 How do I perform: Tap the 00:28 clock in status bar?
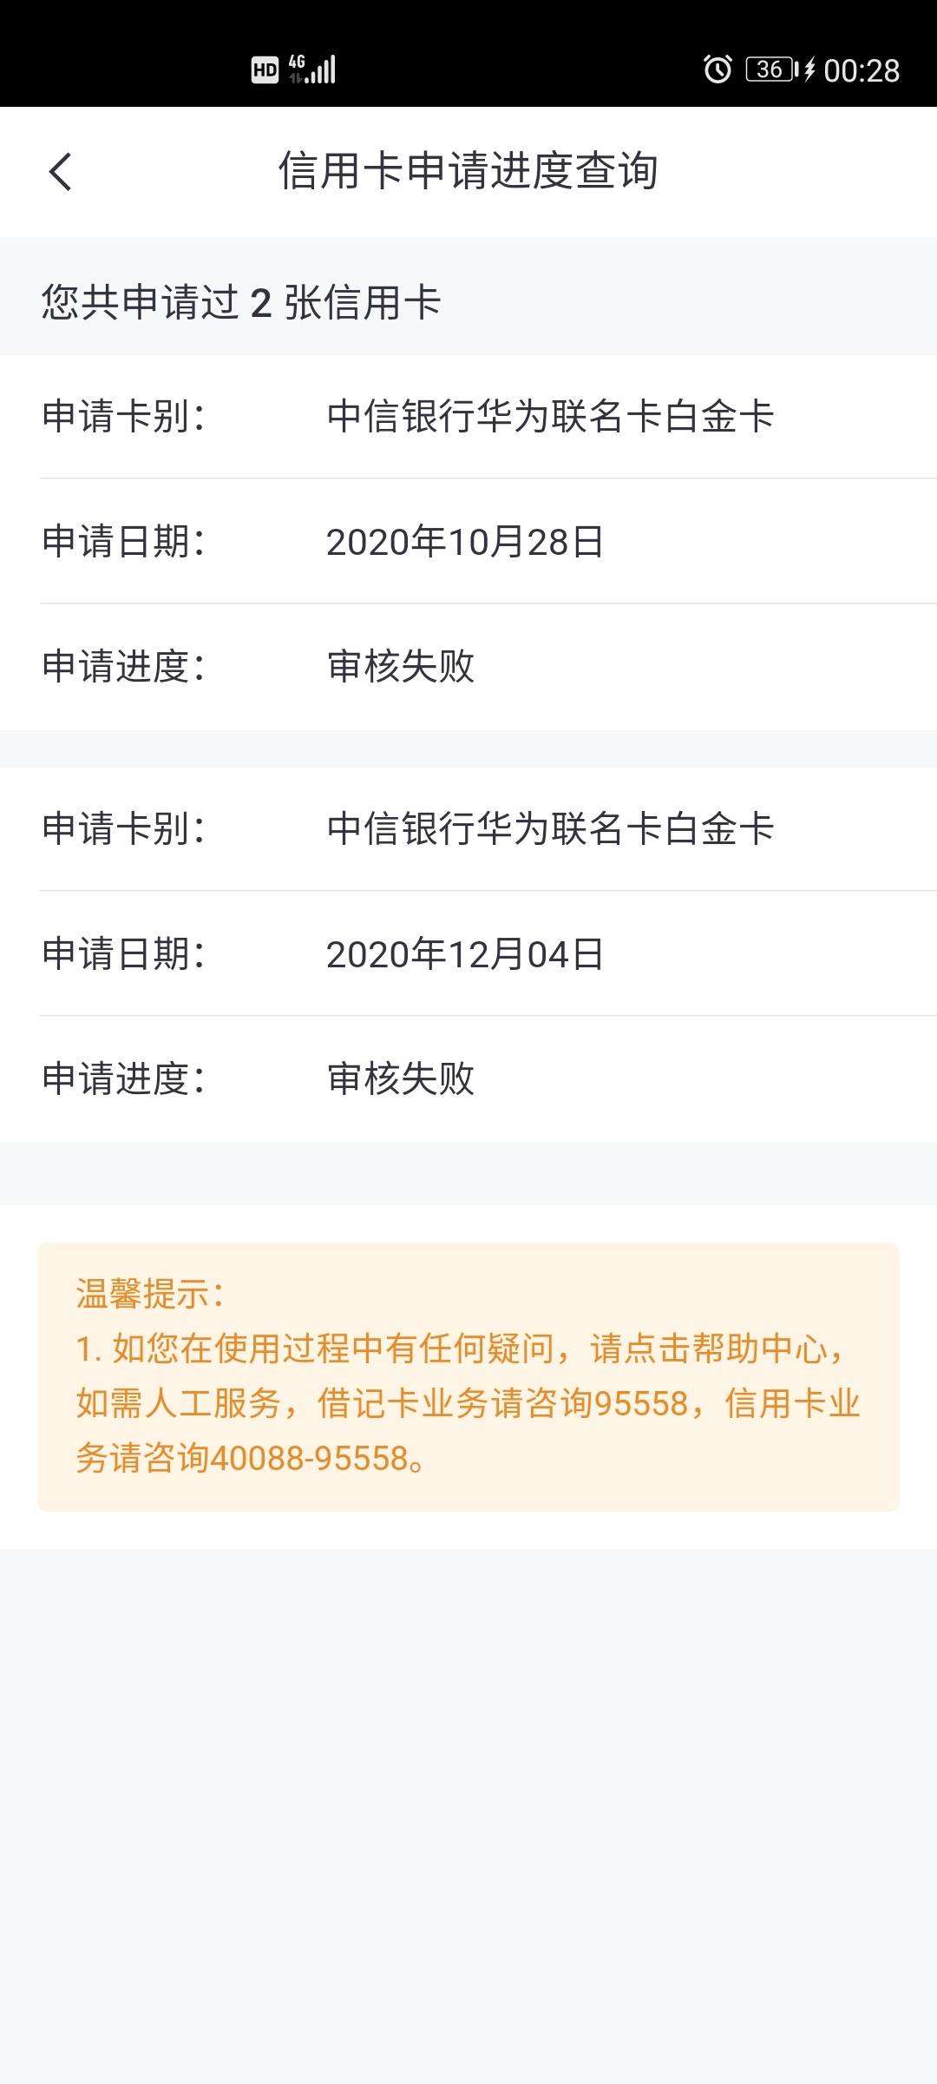pyautogui.click(x=862, y=70)
